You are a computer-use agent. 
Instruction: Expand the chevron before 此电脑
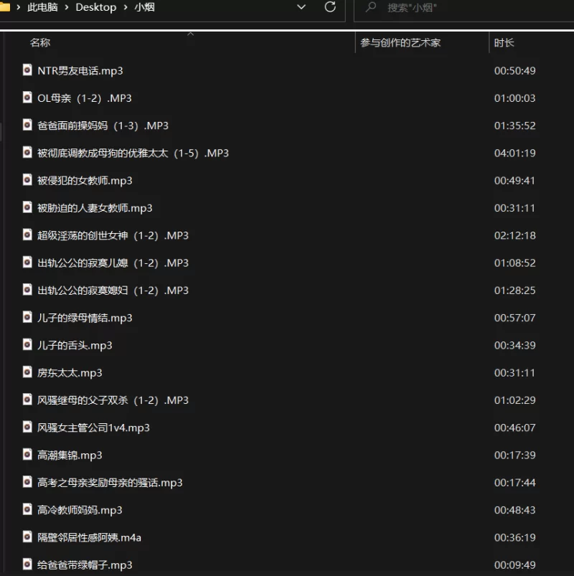pos(18,7)
